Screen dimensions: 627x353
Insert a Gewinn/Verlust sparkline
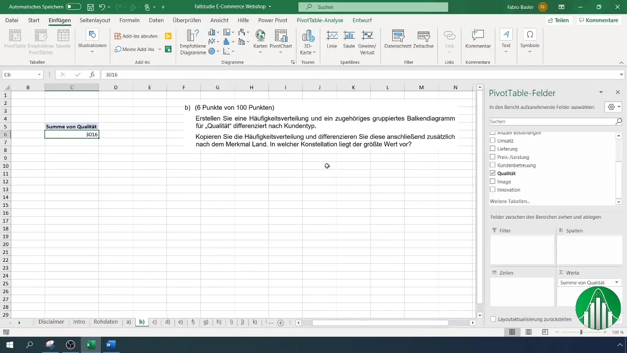click(367, 42)
